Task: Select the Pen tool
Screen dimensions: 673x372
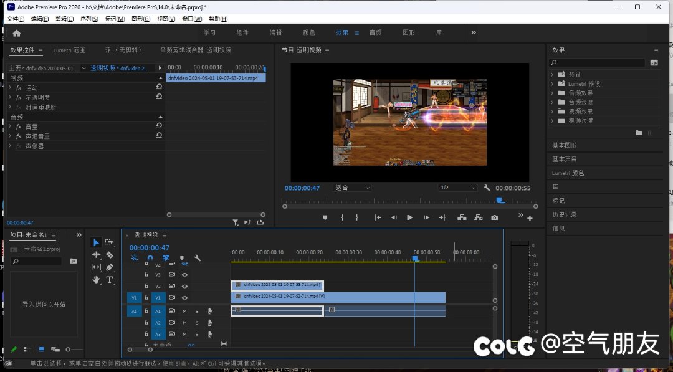Action: coord(110,267)
